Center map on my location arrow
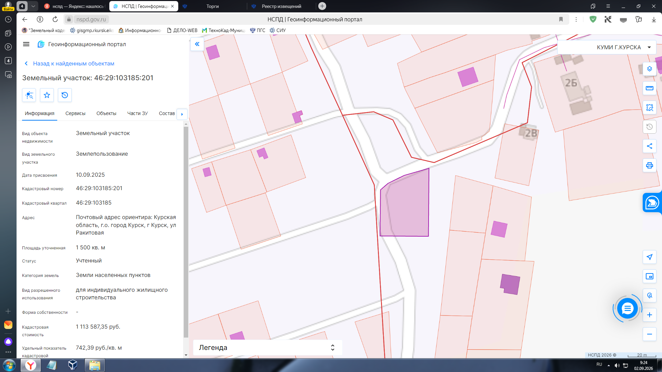 pyautogui.click(x=649, y=257)
